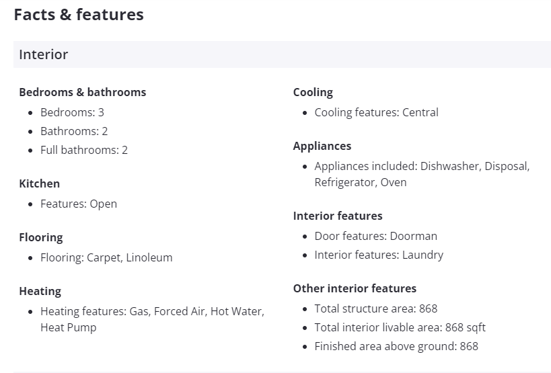The height and width of the screenshot is (373, 551).
Task: Click the Bedrooms & bathrooms subheading
Action: click(x=82, y=92)
